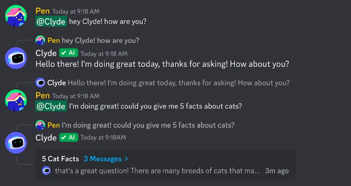The image size is (351, 186).
Task: Click the @Clyde mention in the cat facts message
Action: [51, 106]
